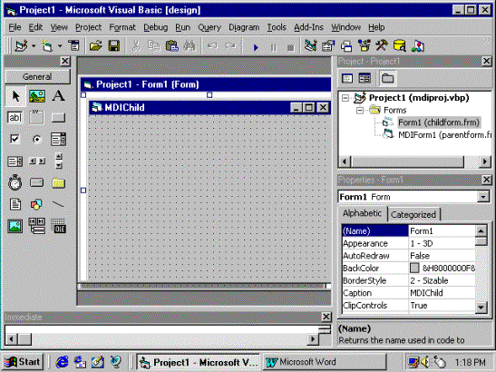This screenshot has width=496, height=372.
Task: Click View Code in Project Explorer
Action: click(x=347, y=78)
